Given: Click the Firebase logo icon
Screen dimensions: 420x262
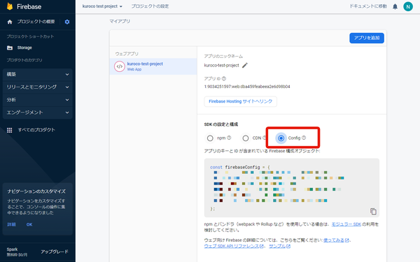Looking at the screenshot, I should [10, 6].
